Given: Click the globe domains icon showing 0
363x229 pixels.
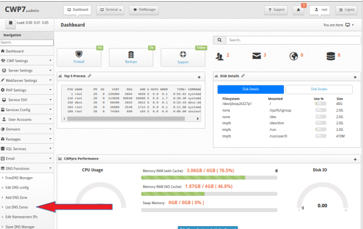Looking at the screenshot, I should [x=293, y=56].
